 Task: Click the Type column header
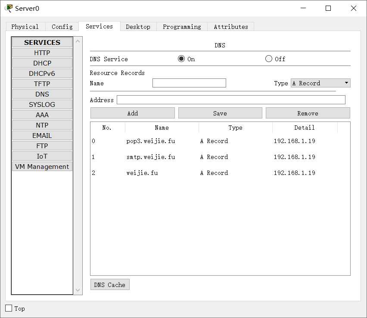(x=236, y=128)
